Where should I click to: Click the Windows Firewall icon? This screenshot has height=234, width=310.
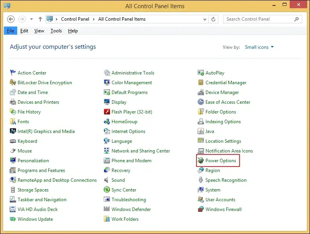point(201,209)
